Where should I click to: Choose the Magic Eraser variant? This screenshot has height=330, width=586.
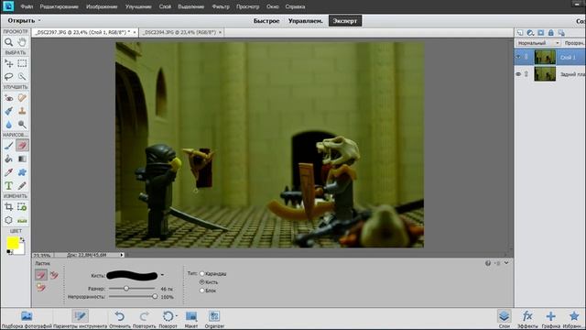41,287
